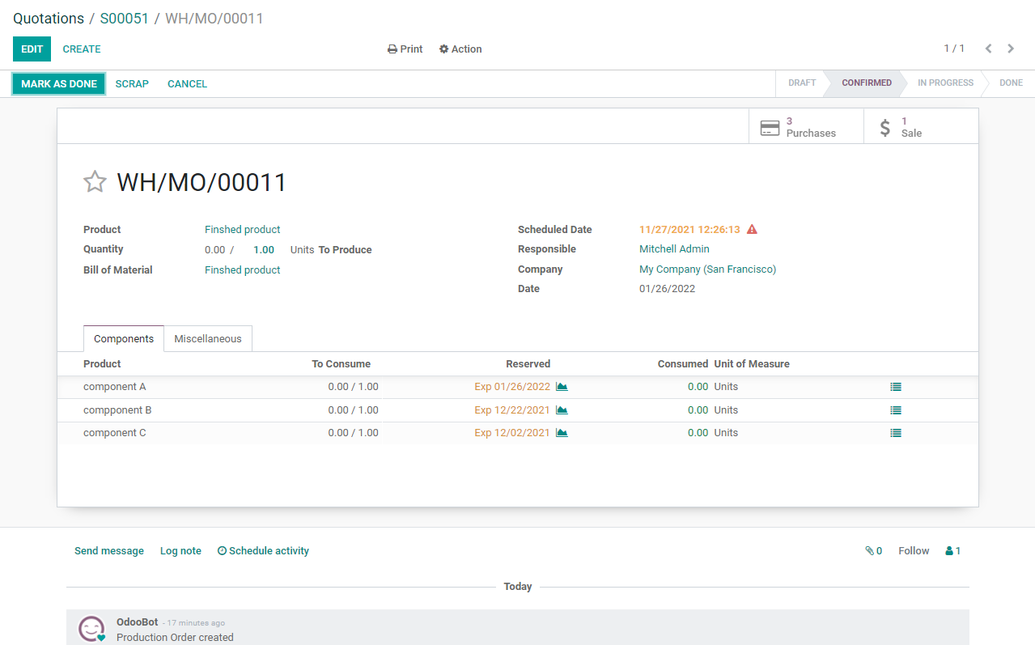Click expiry date Exp 12/02/2021
1035x645 pixels.
[x=512, y=433]
